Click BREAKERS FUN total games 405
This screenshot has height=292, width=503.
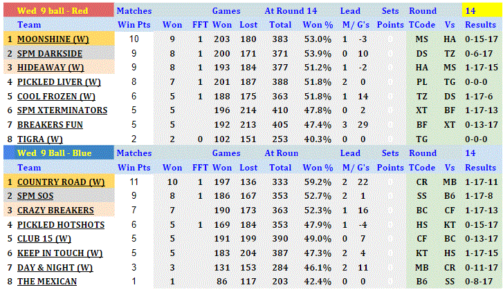click(280, 124)
